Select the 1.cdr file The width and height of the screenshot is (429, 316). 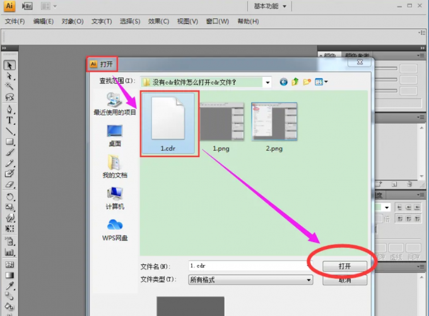168,123
